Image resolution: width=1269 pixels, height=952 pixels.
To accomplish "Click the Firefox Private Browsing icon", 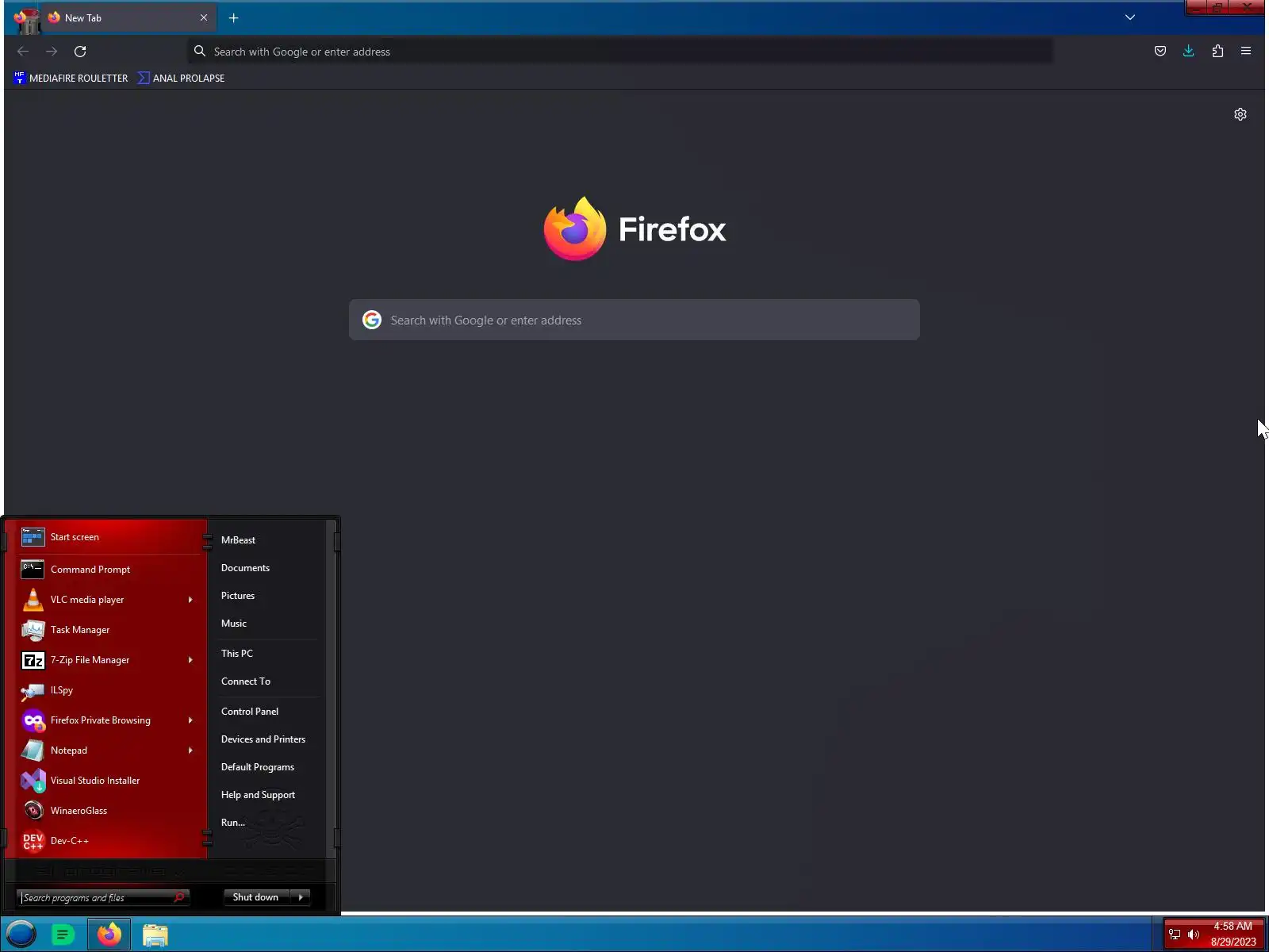I will 33,720.
